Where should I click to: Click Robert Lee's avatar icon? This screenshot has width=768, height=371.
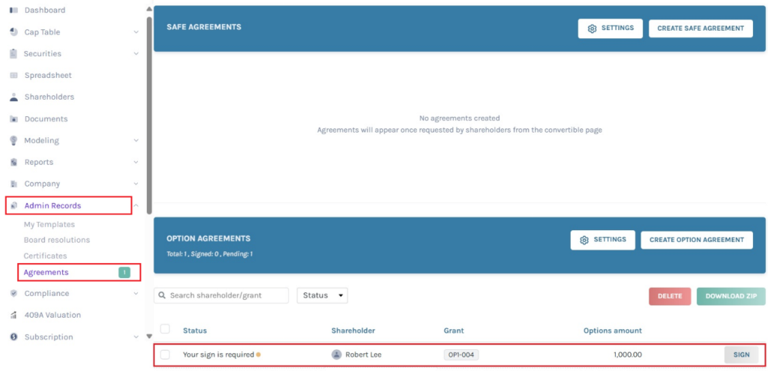tap(337, 355)
